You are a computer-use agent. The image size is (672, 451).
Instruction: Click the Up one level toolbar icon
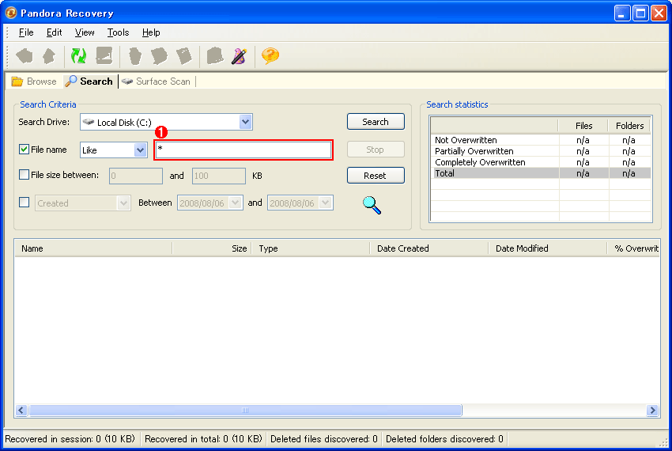(49, 56)
